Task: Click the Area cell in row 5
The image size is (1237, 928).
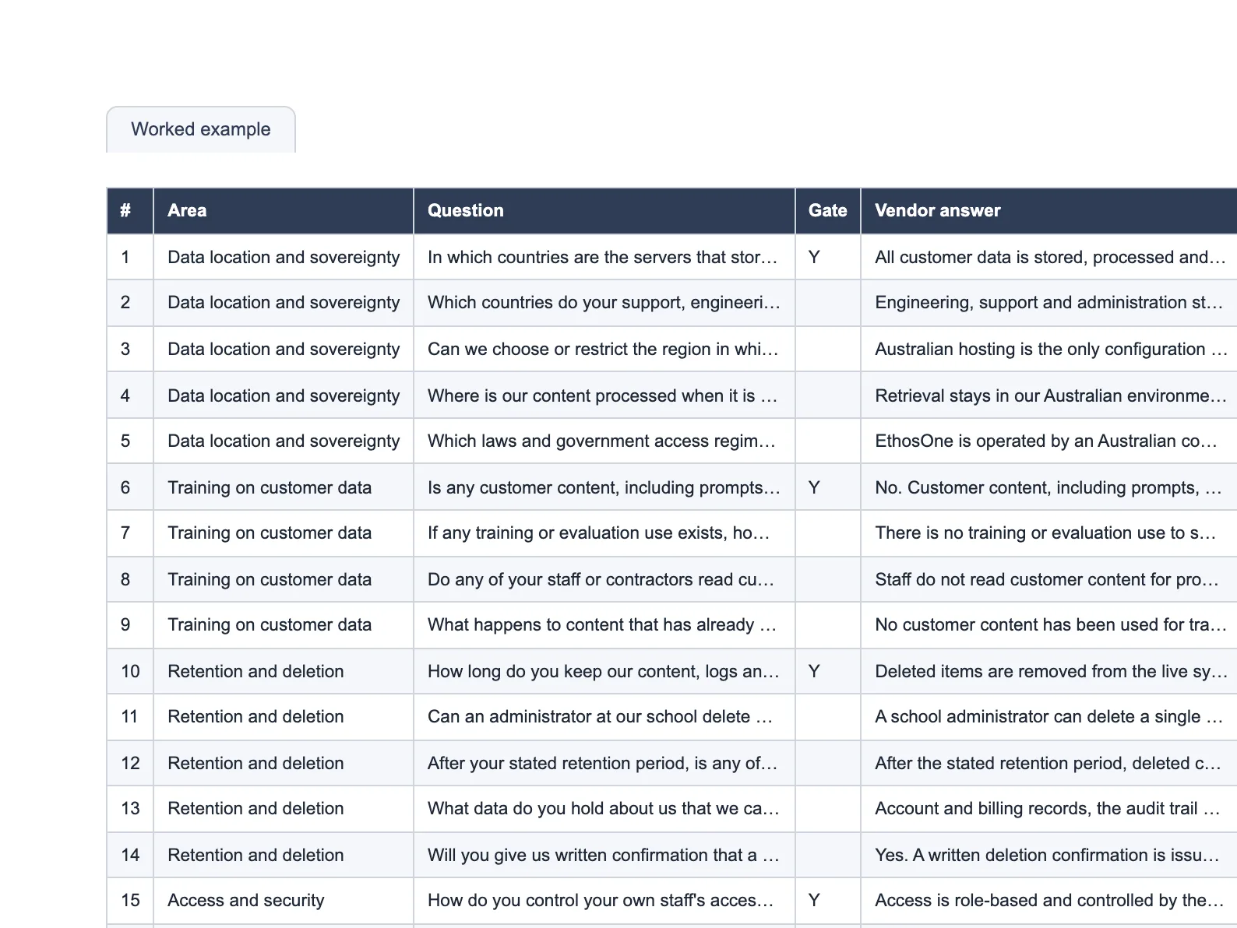Action: [x=284, y=441]
